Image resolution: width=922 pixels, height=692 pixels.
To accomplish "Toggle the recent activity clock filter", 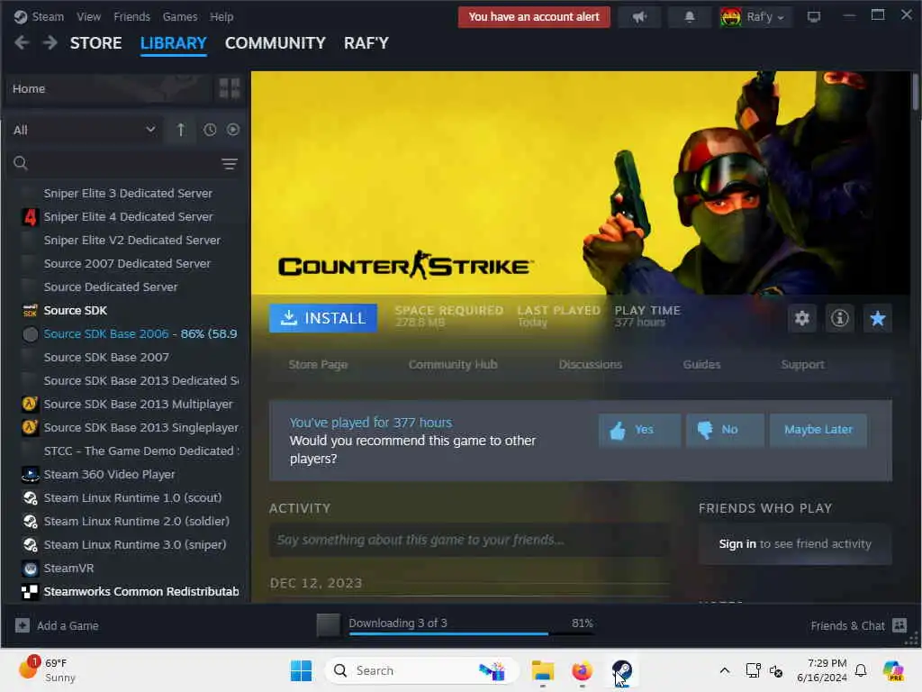I will (x=210, y=130).
